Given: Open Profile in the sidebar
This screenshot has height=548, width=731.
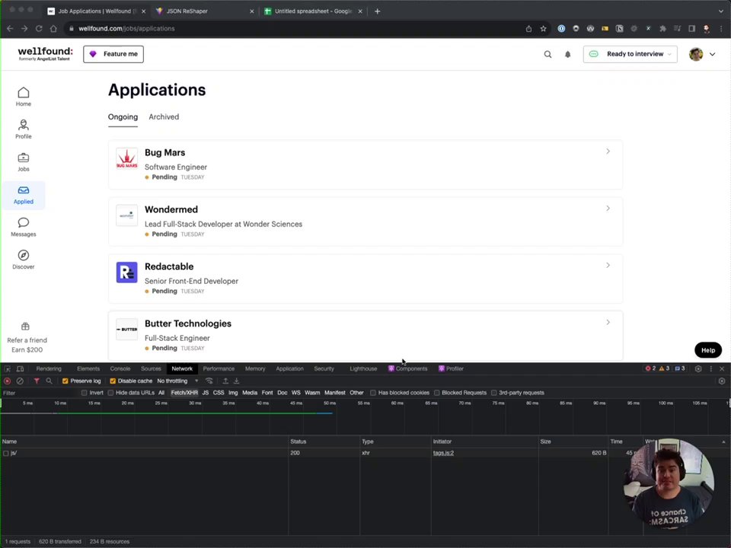Looking at the screenshot, I should (24, 129).
